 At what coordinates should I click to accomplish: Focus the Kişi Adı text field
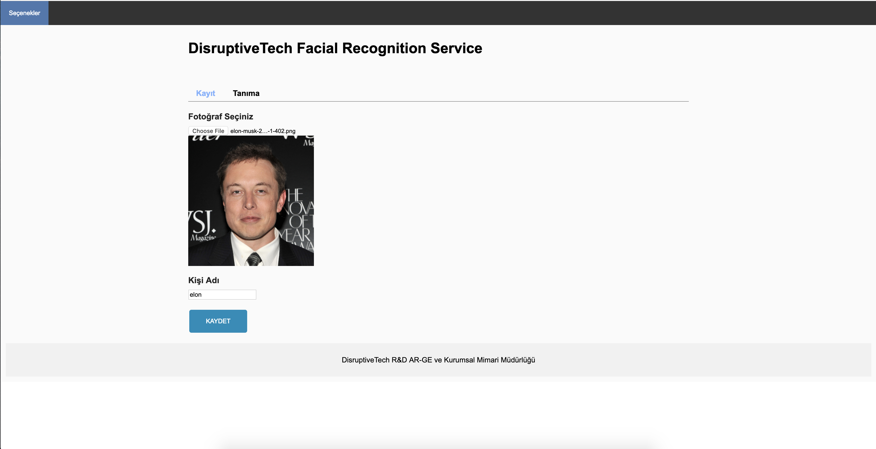pyautogui.click(x=222, y=295)
